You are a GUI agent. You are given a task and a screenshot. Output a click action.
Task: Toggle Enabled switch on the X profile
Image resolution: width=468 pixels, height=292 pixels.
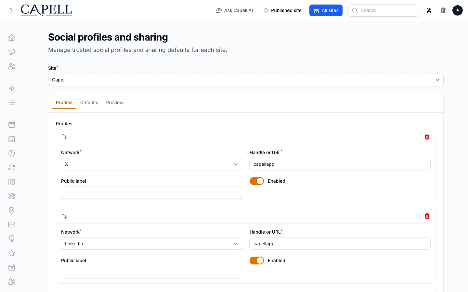(257, 181)
